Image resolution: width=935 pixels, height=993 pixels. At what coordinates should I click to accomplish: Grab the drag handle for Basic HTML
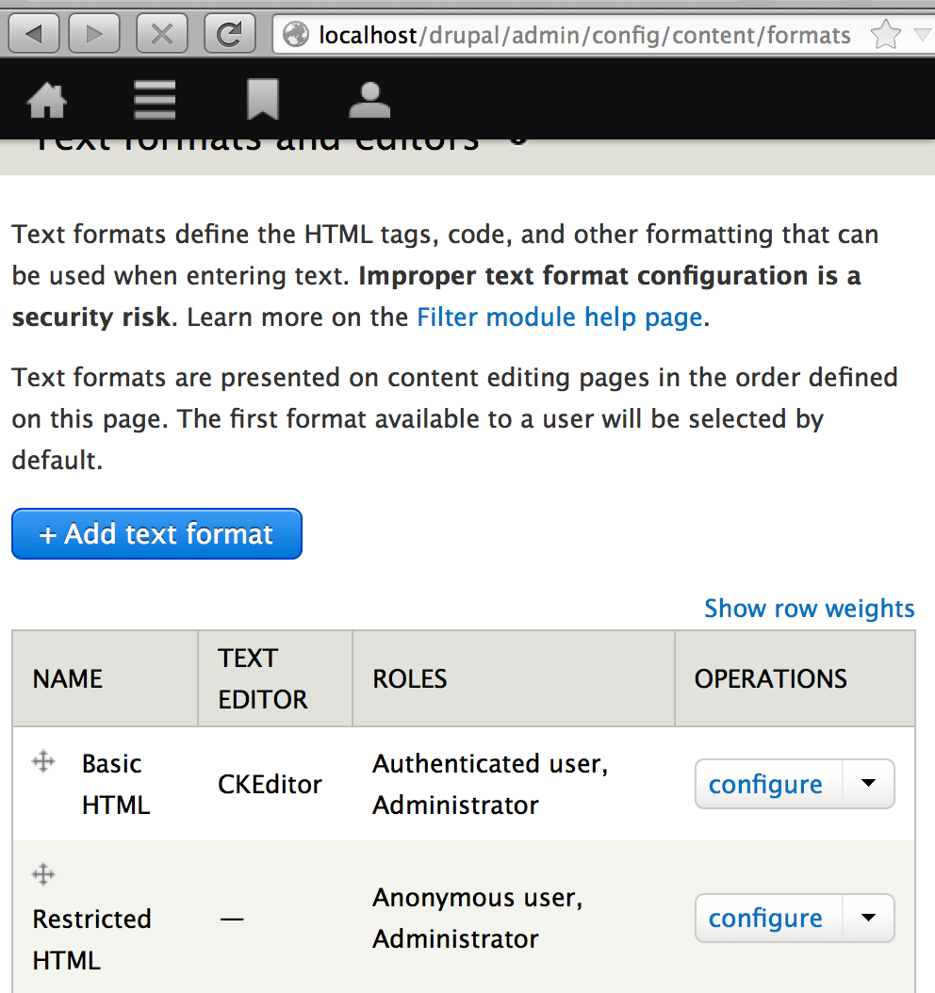click(43, 761)
